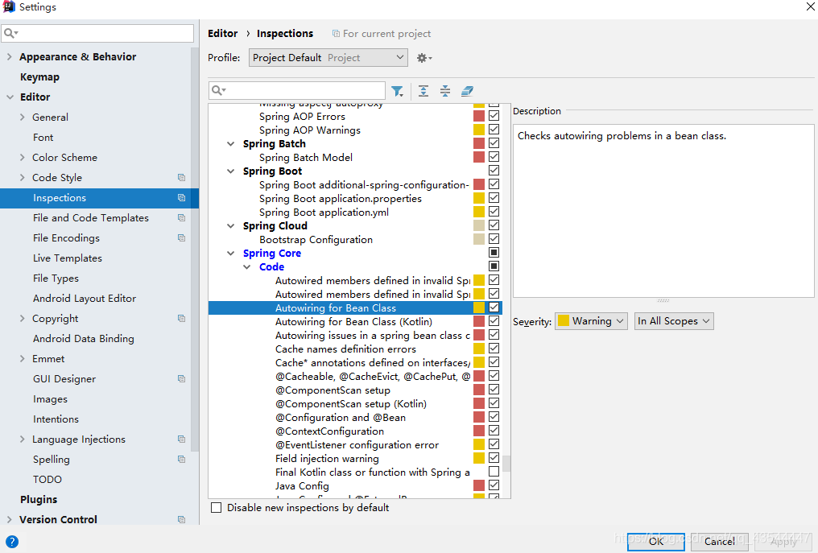Focus the inspections search field
Screen dimensions: 818x553
(x=297, y=91)
